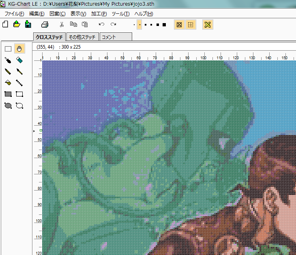Select the eraser tool
This screenshot has height=255, width=296.
(x=19, y=60)
